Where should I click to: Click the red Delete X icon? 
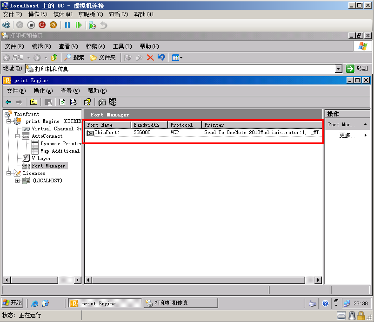click(x=150, y=58)
